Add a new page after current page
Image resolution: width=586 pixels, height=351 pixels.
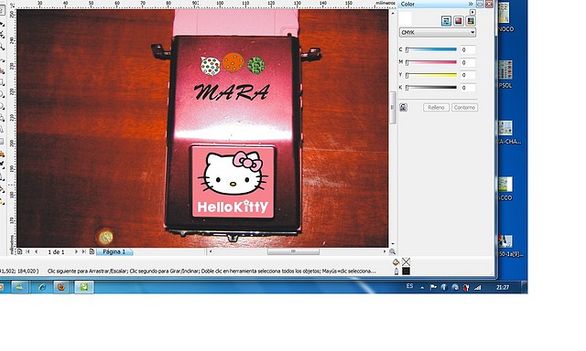92,251
